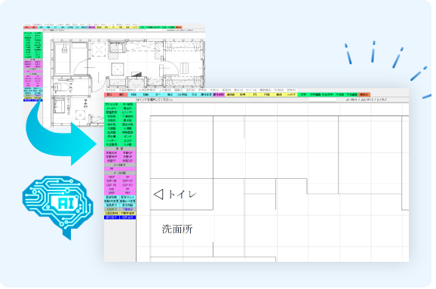Click the orange button ending the top toolbar

pos(364,94)
